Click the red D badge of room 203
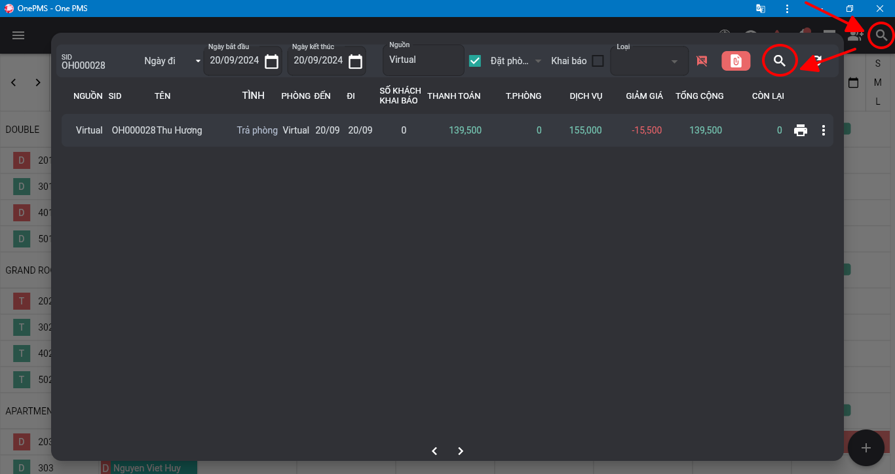895x474 pixels. 22,442
